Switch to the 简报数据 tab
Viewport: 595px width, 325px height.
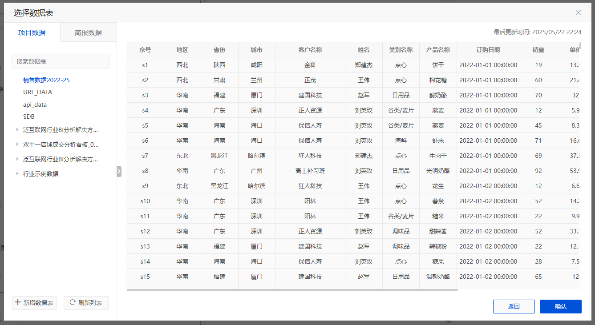(x=88, y=32)
